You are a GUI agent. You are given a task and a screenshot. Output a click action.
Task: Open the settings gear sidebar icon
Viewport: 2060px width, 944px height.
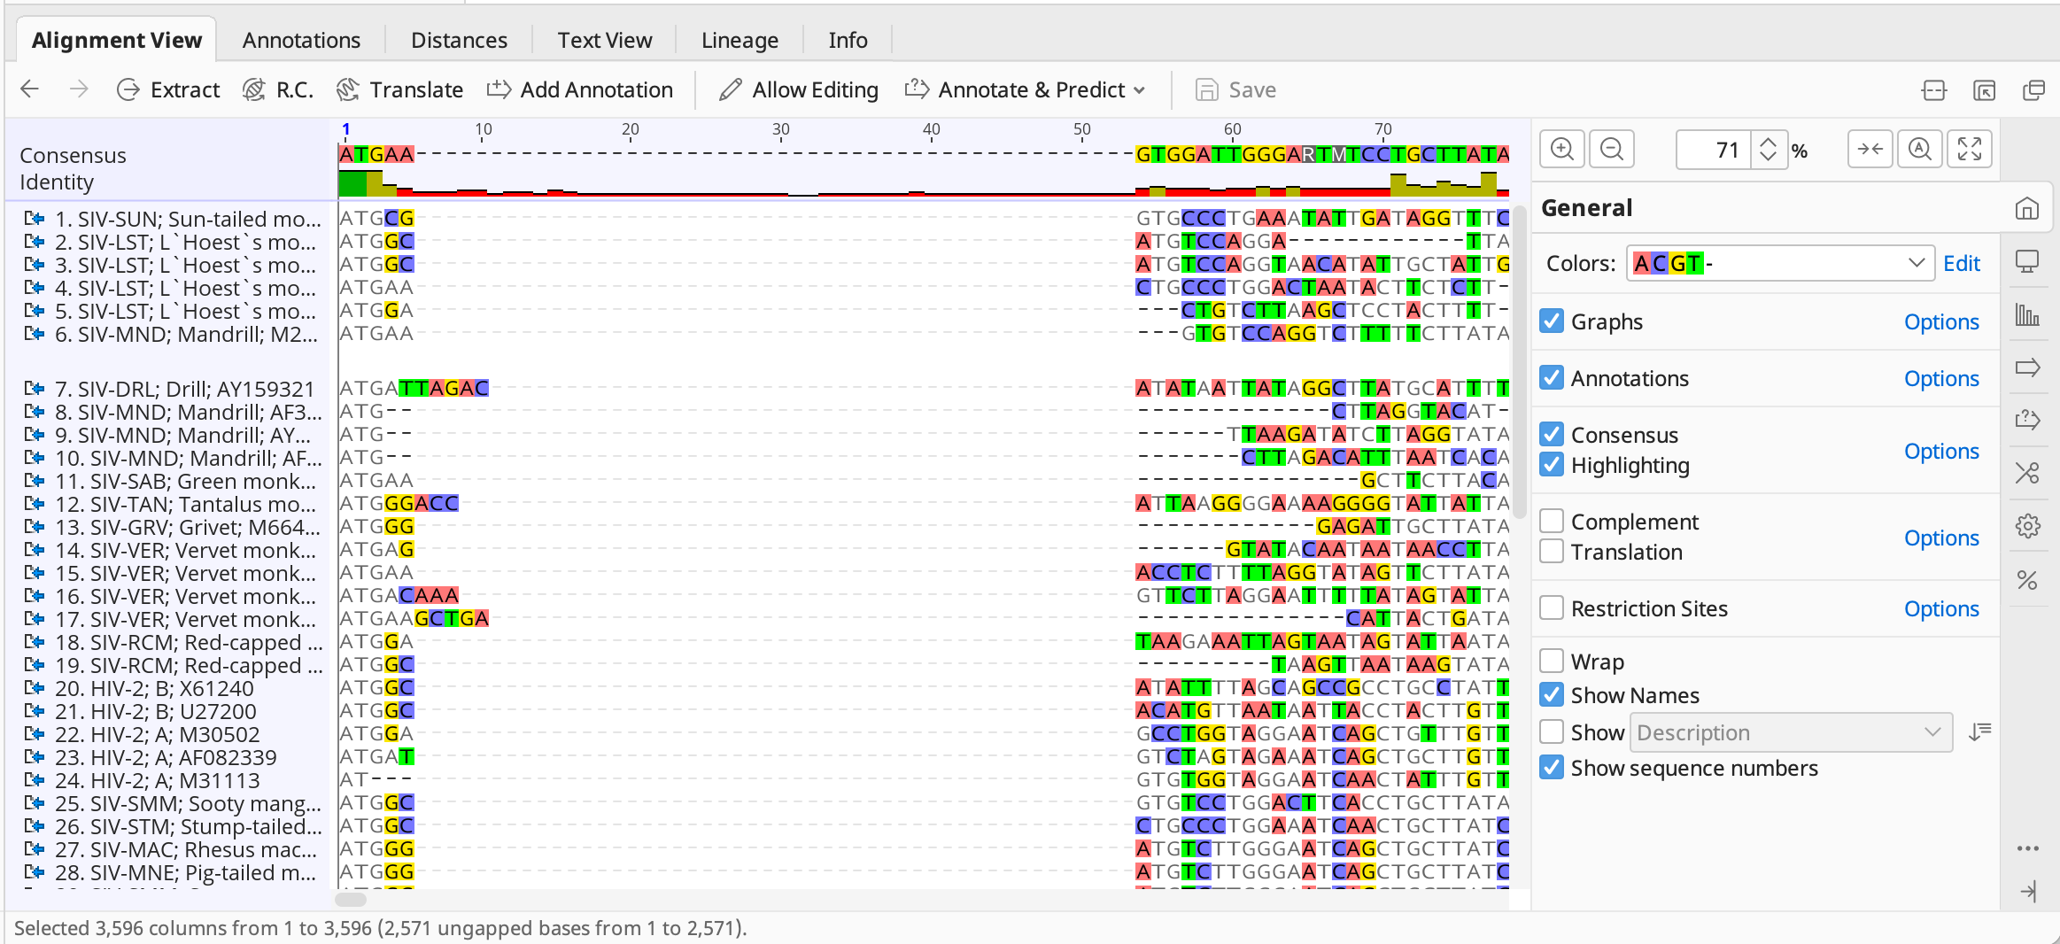click(2027, 526)
